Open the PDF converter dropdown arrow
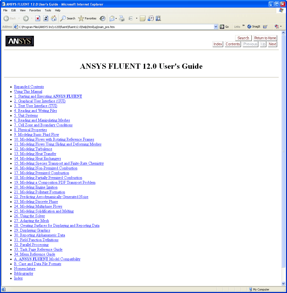Viewport: 287px width, 293px height. point(281,26)
